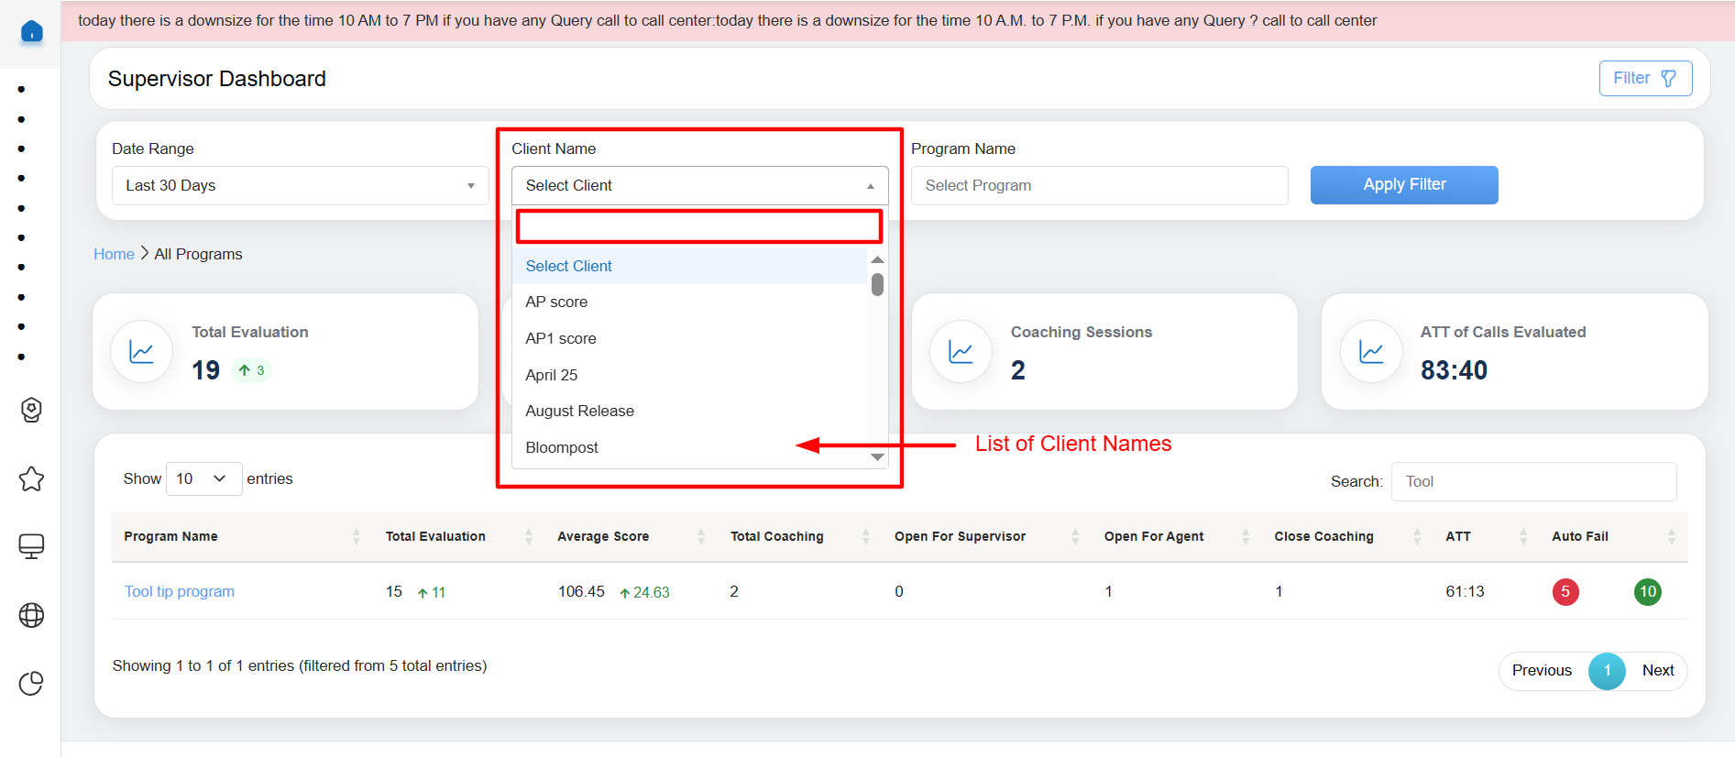The width and height of the screenshot is (1735, 758).
Task: Click the globe icon in the sidebar
Action: (31, 615)
